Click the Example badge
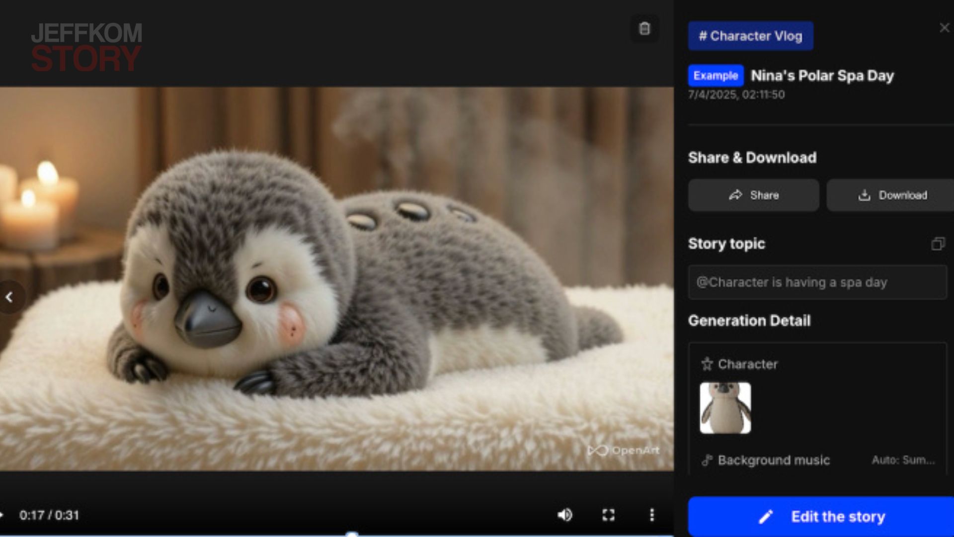954x537 pixels. coord(715,76)
